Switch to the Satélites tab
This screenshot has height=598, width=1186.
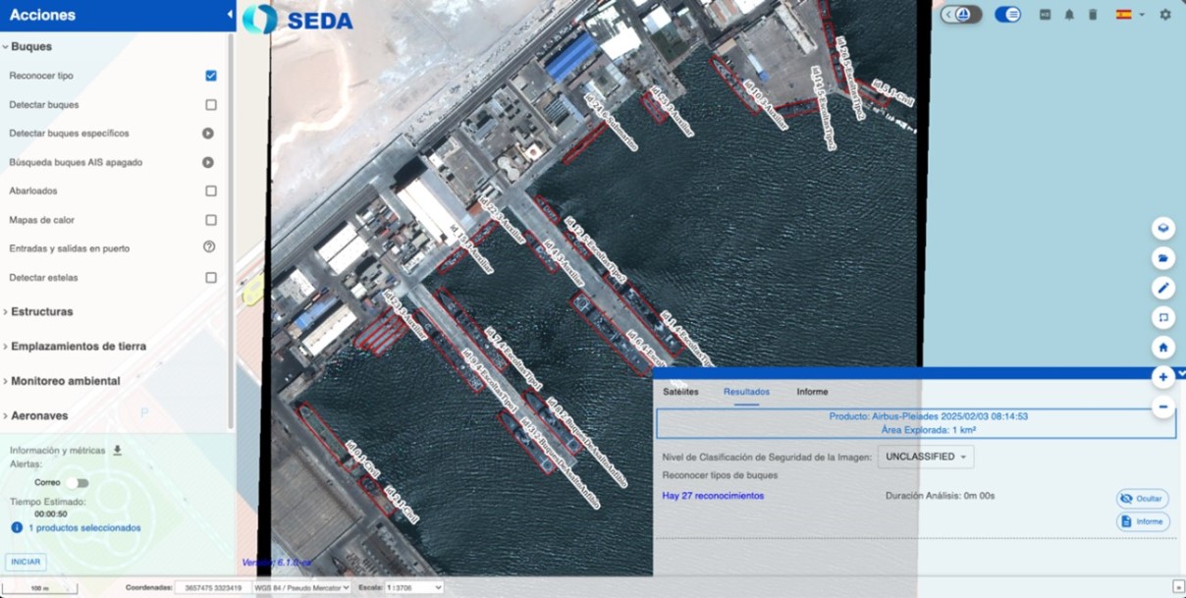[680, 392]
